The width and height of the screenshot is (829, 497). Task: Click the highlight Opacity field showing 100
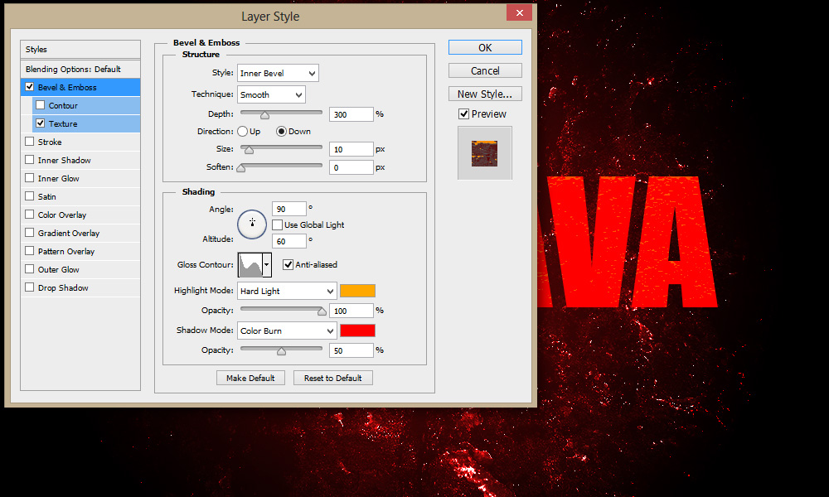[351, 311]
